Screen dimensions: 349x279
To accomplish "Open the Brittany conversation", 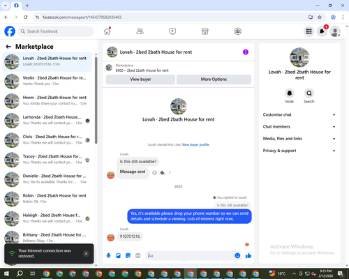I will (47, 238).
